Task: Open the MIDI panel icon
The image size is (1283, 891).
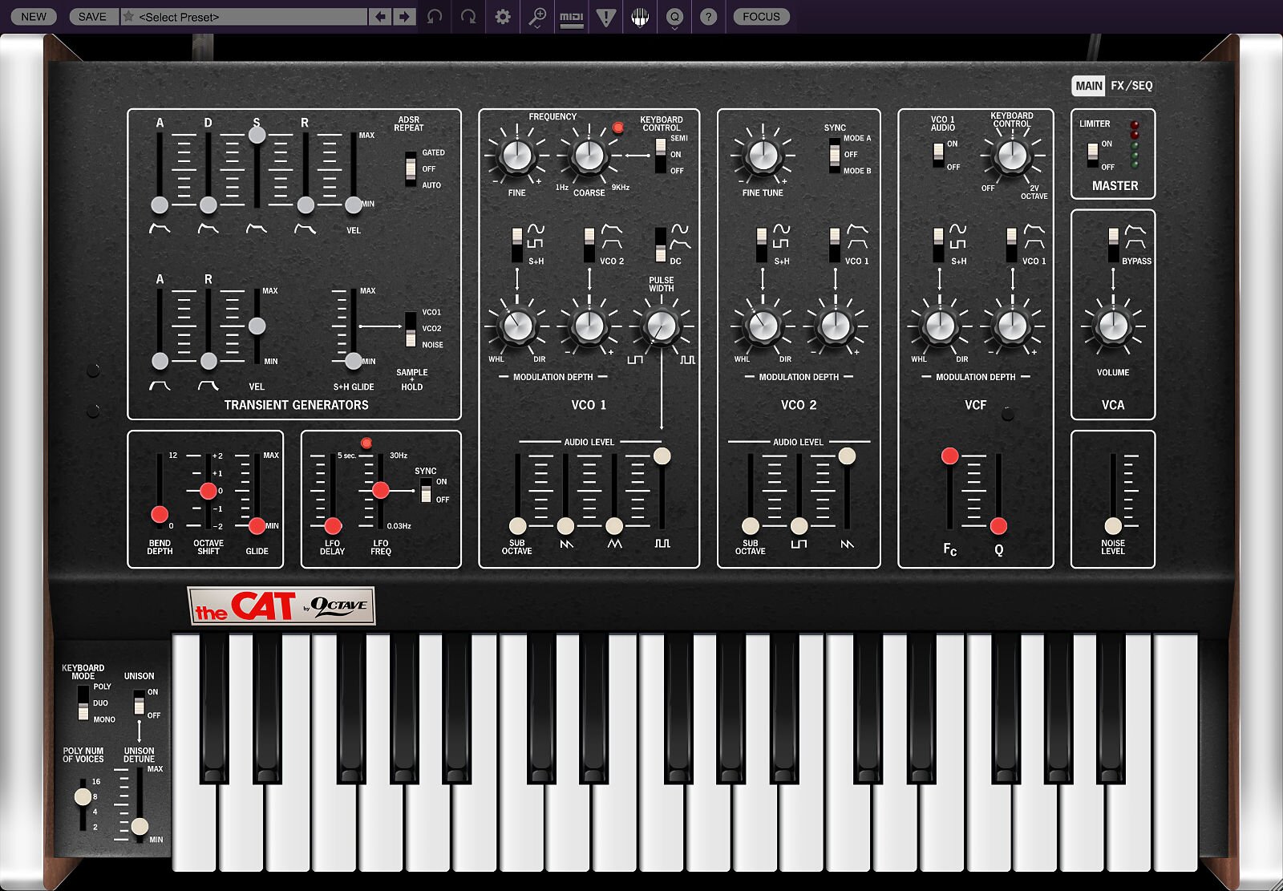Action: [x=571, y=17]
